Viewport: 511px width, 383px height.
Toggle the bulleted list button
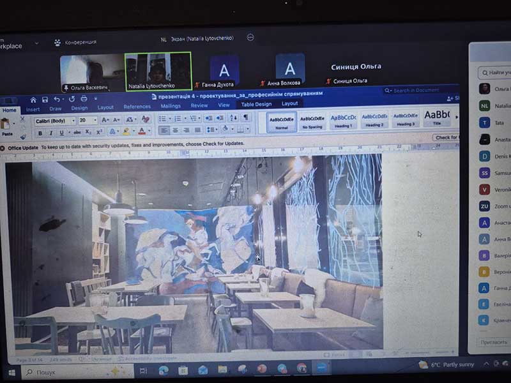(162, 119)
